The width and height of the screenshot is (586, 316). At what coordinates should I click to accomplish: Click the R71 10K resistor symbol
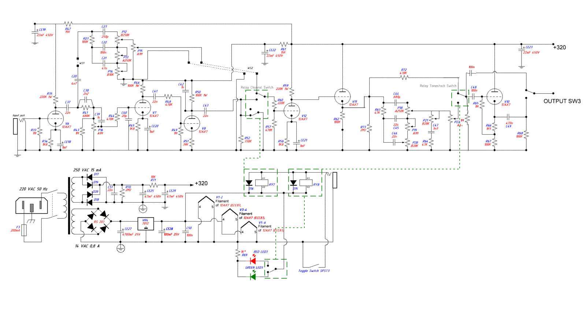pos(153,185)
